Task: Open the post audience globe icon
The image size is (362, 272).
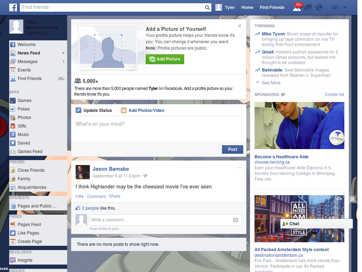Action: [145, 176]
